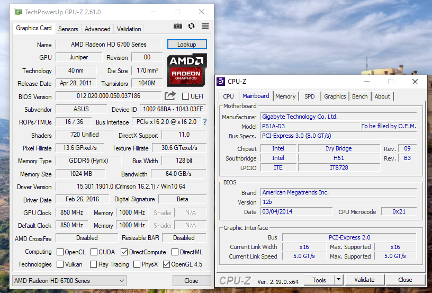Click the 'To be filled by O.E.M.' text
This screenshot has height=293, width=432.
(389, 126)
